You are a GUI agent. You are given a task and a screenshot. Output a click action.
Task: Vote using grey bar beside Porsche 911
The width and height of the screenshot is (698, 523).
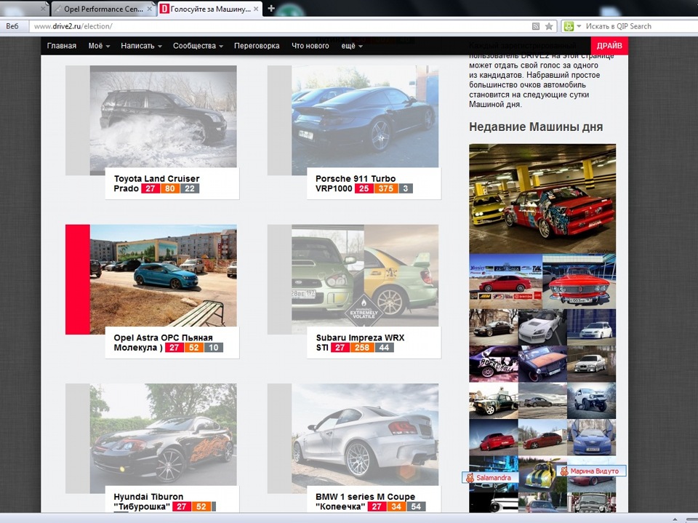279,120
